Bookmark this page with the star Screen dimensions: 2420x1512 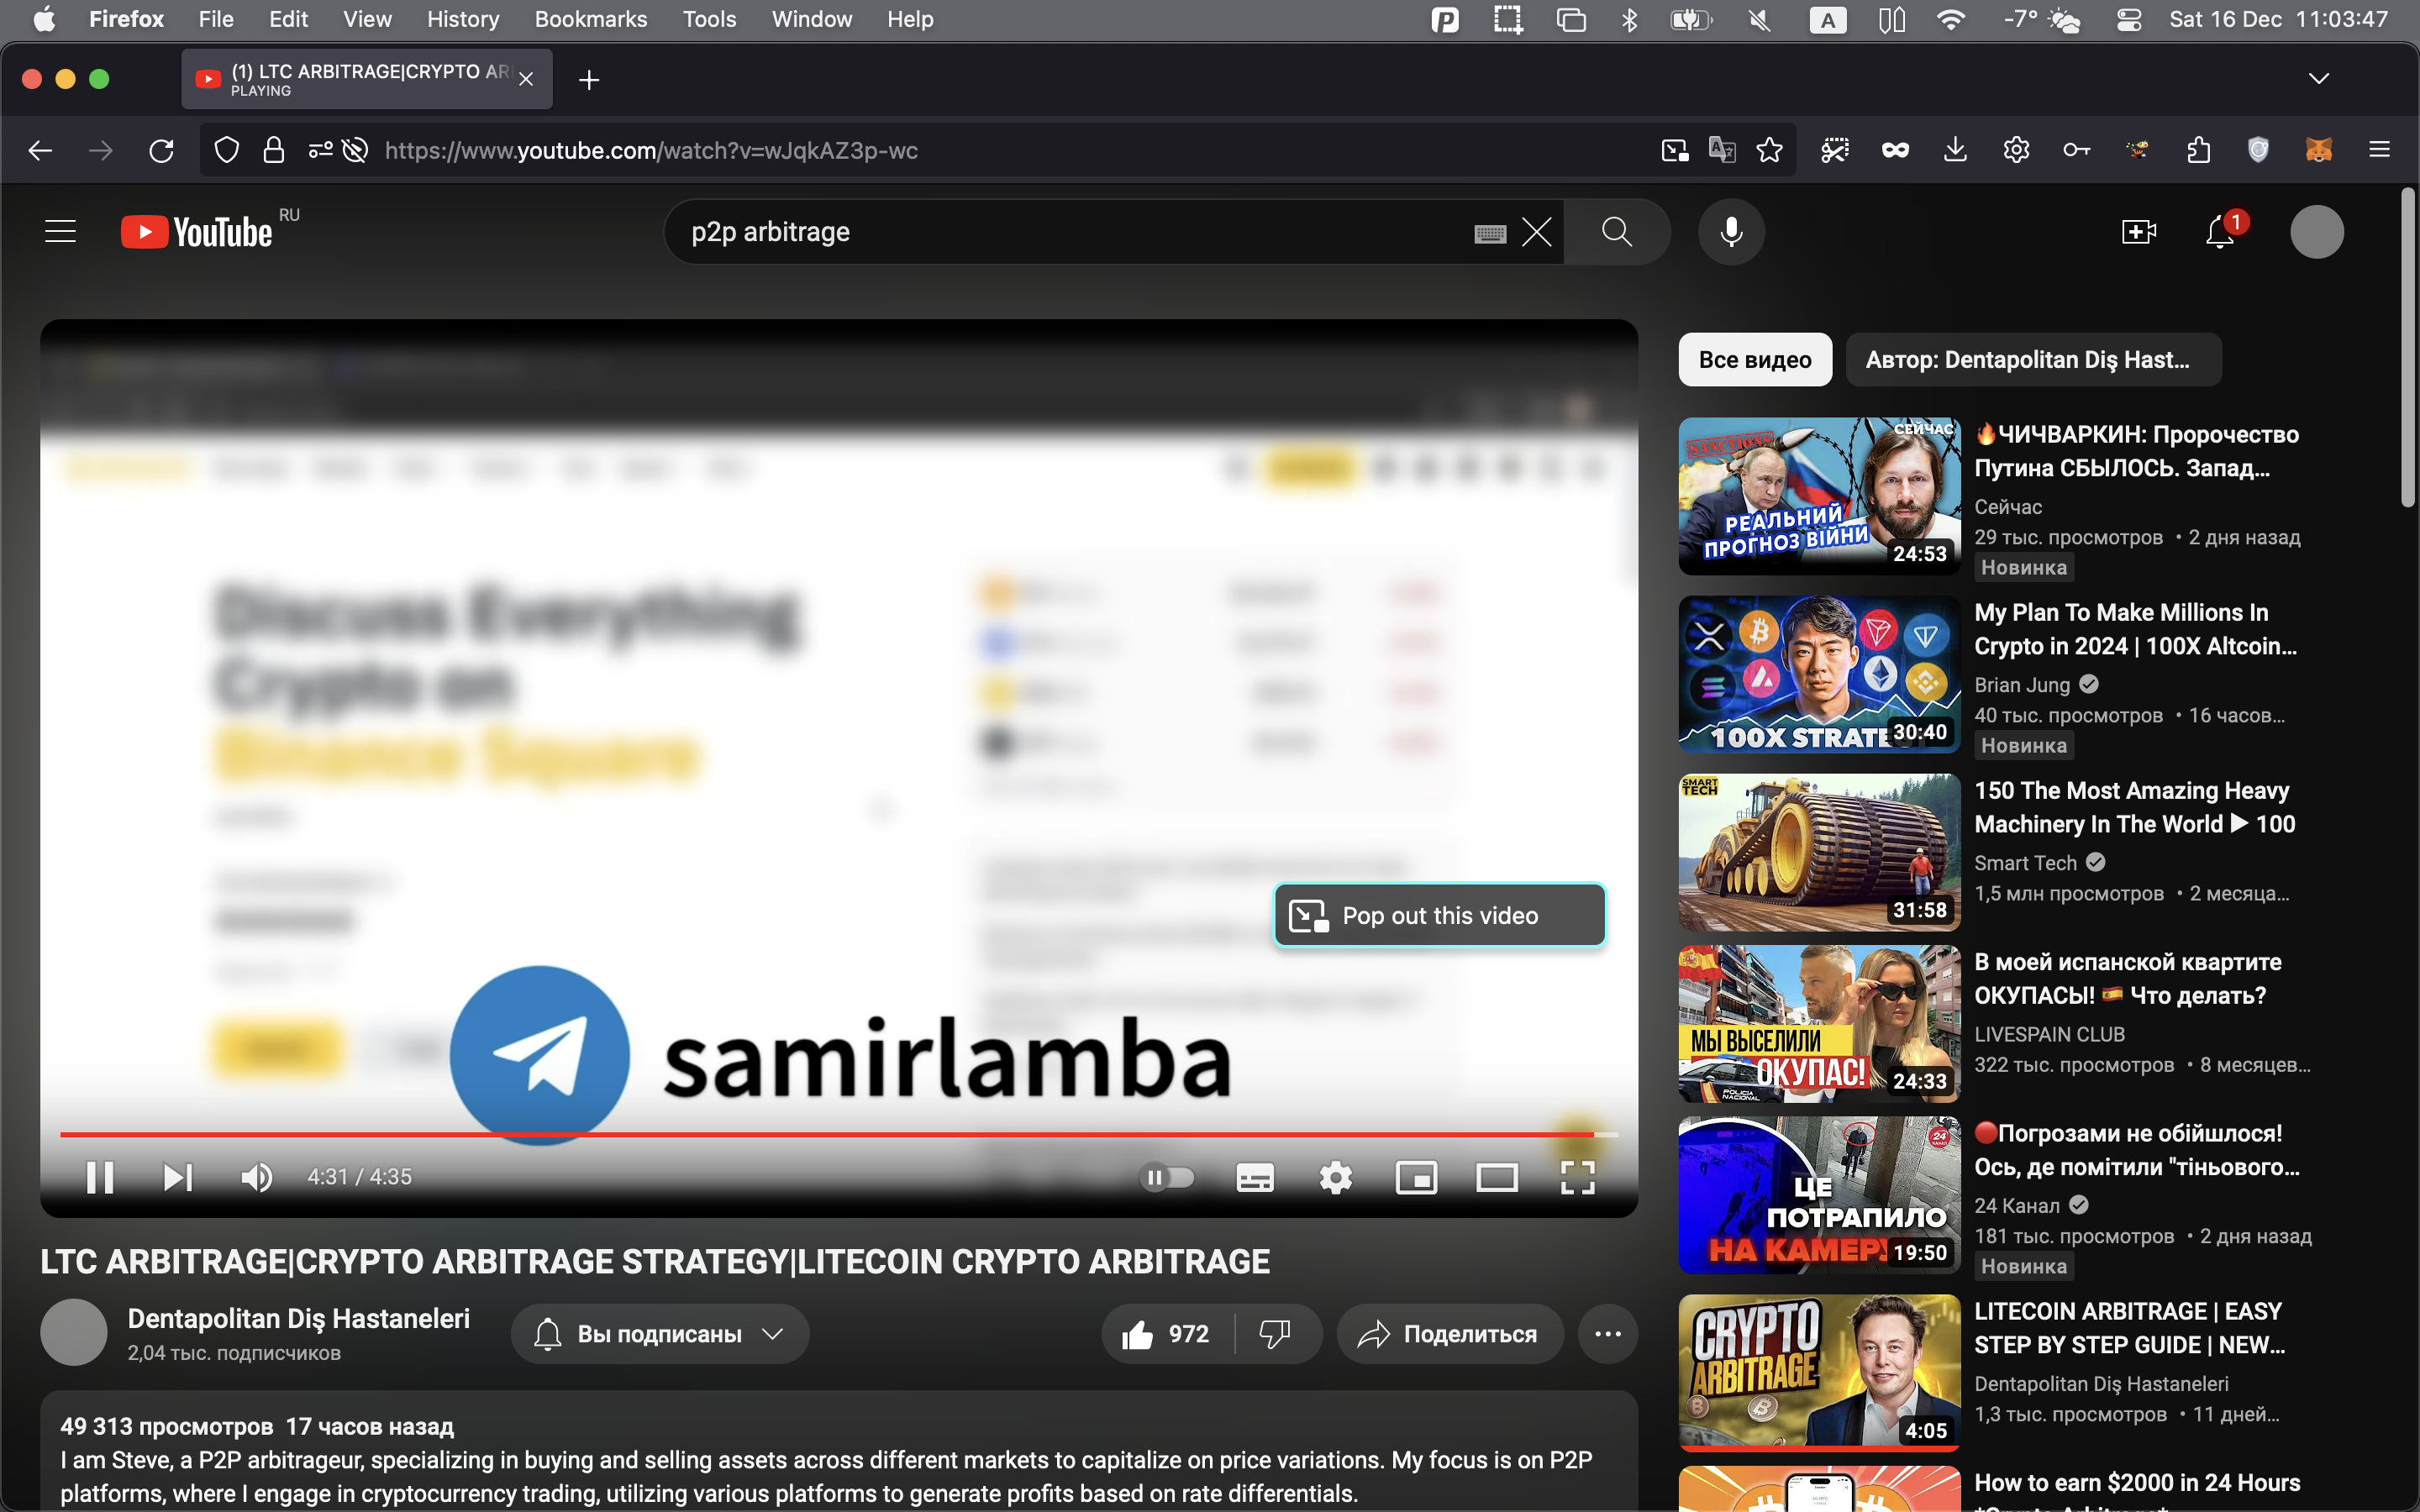(1769, 150)
